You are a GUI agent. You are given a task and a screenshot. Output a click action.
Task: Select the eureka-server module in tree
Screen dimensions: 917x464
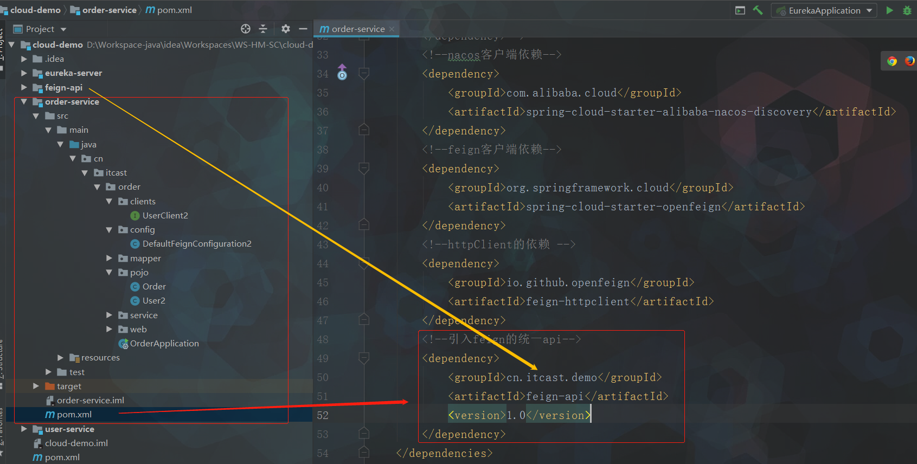[73, 73]
